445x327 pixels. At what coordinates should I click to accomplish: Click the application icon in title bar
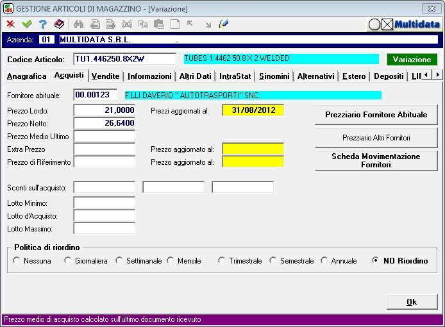click(x=8, y=8)
